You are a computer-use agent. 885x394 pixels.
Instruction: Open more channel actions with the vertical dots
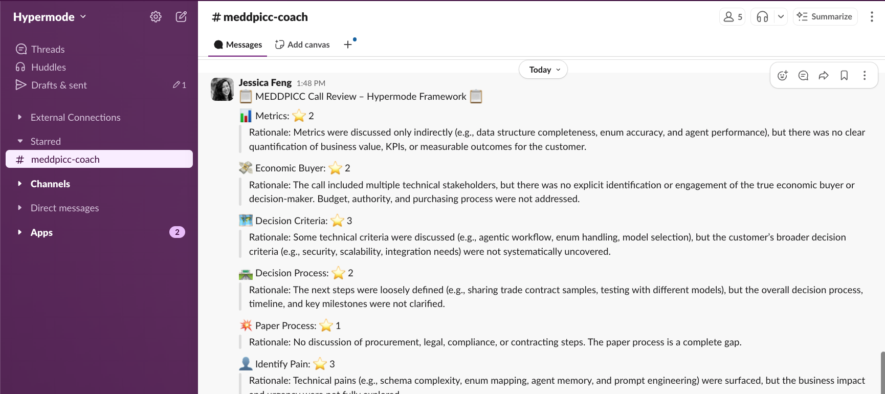872,16
